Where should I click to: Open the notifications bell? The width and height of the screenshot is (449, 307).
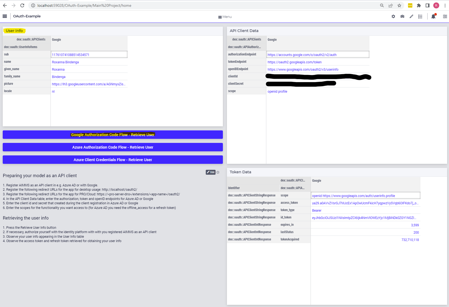[x=434, y=16]
